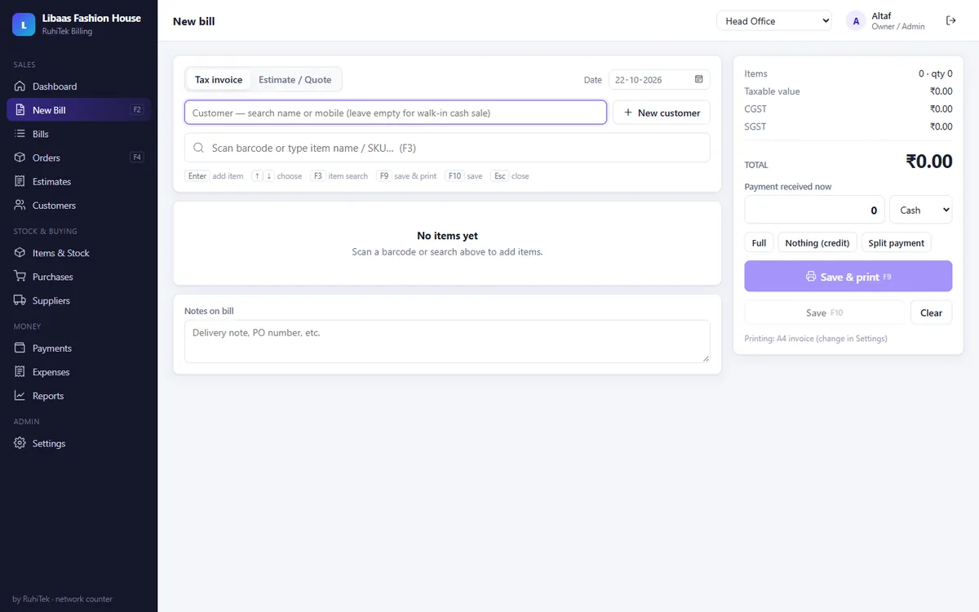Switch to the Tax invoice tab
This screenshot has height=612, width=979.
219,79
